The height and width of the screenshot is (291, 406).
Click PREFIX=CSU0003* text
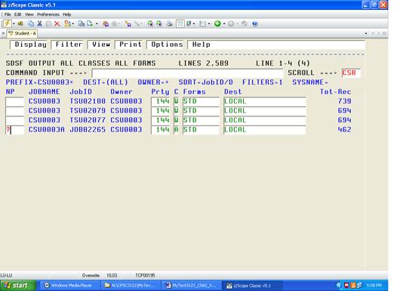tap(39, 82)
